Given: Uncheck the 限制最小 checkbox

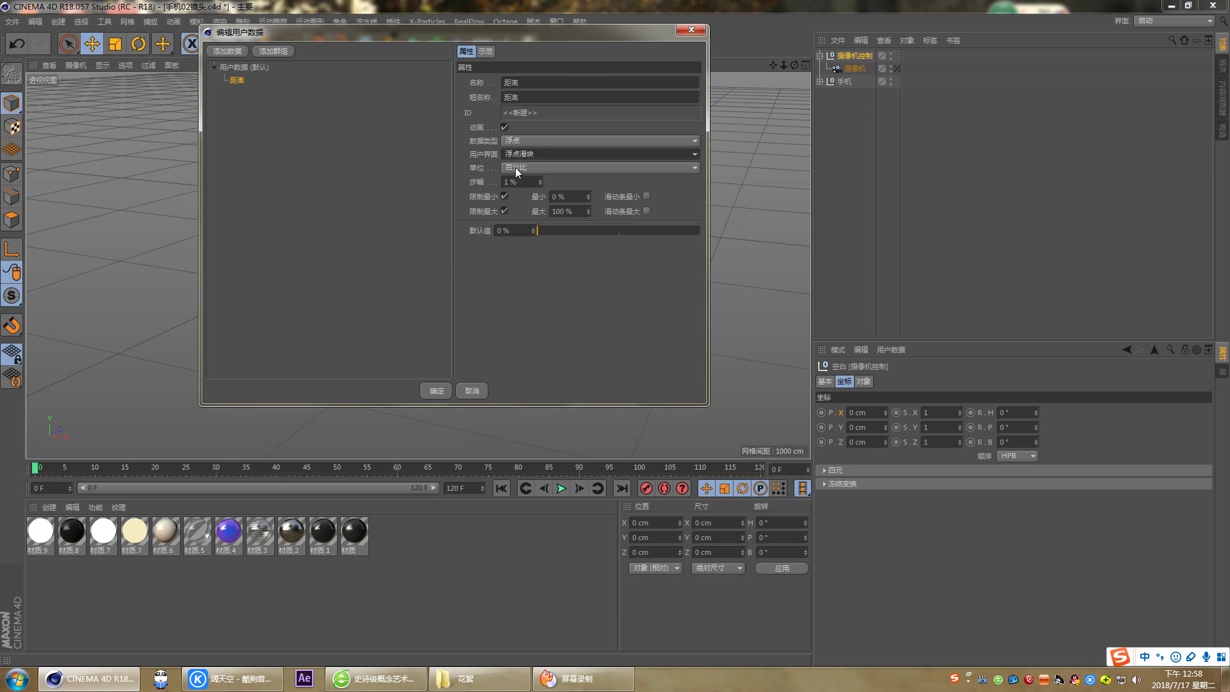Looking at the screenshot, I should (x=505, y=196).
